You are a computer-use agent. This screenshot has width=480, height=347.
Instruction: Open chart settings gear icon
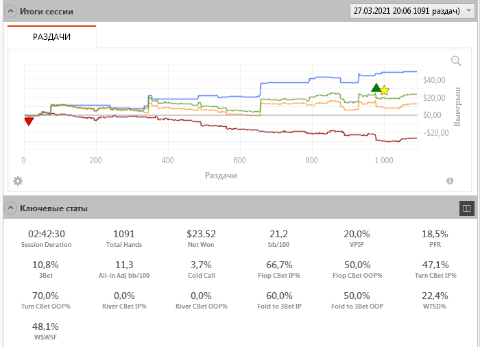(18, 181)
